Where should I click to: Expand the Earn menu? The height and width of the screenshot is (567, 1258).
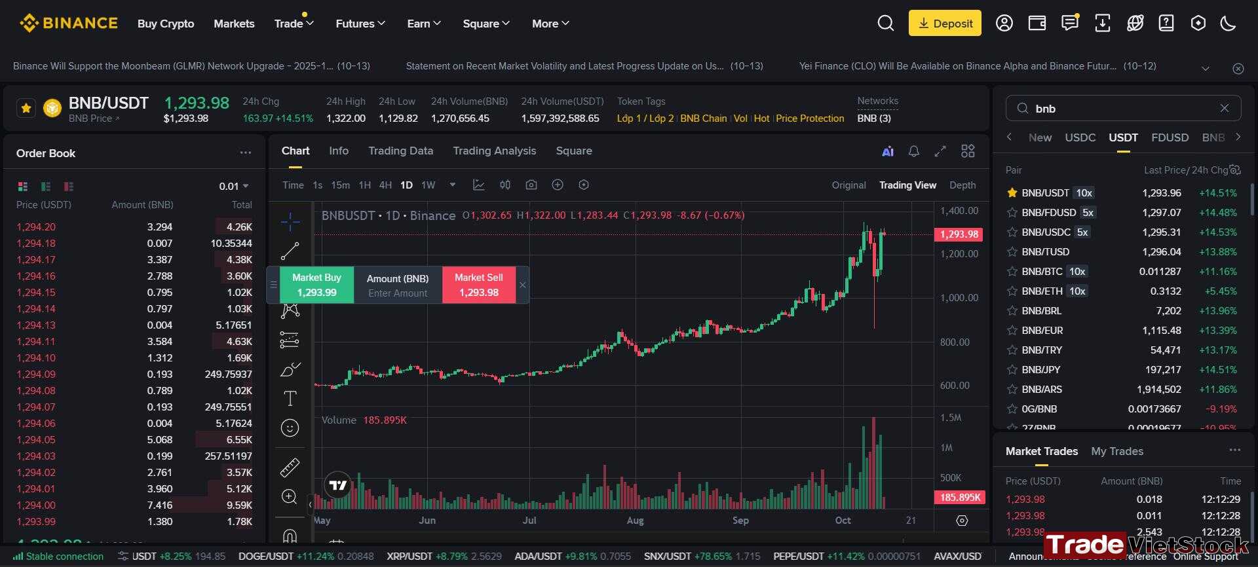424,24
